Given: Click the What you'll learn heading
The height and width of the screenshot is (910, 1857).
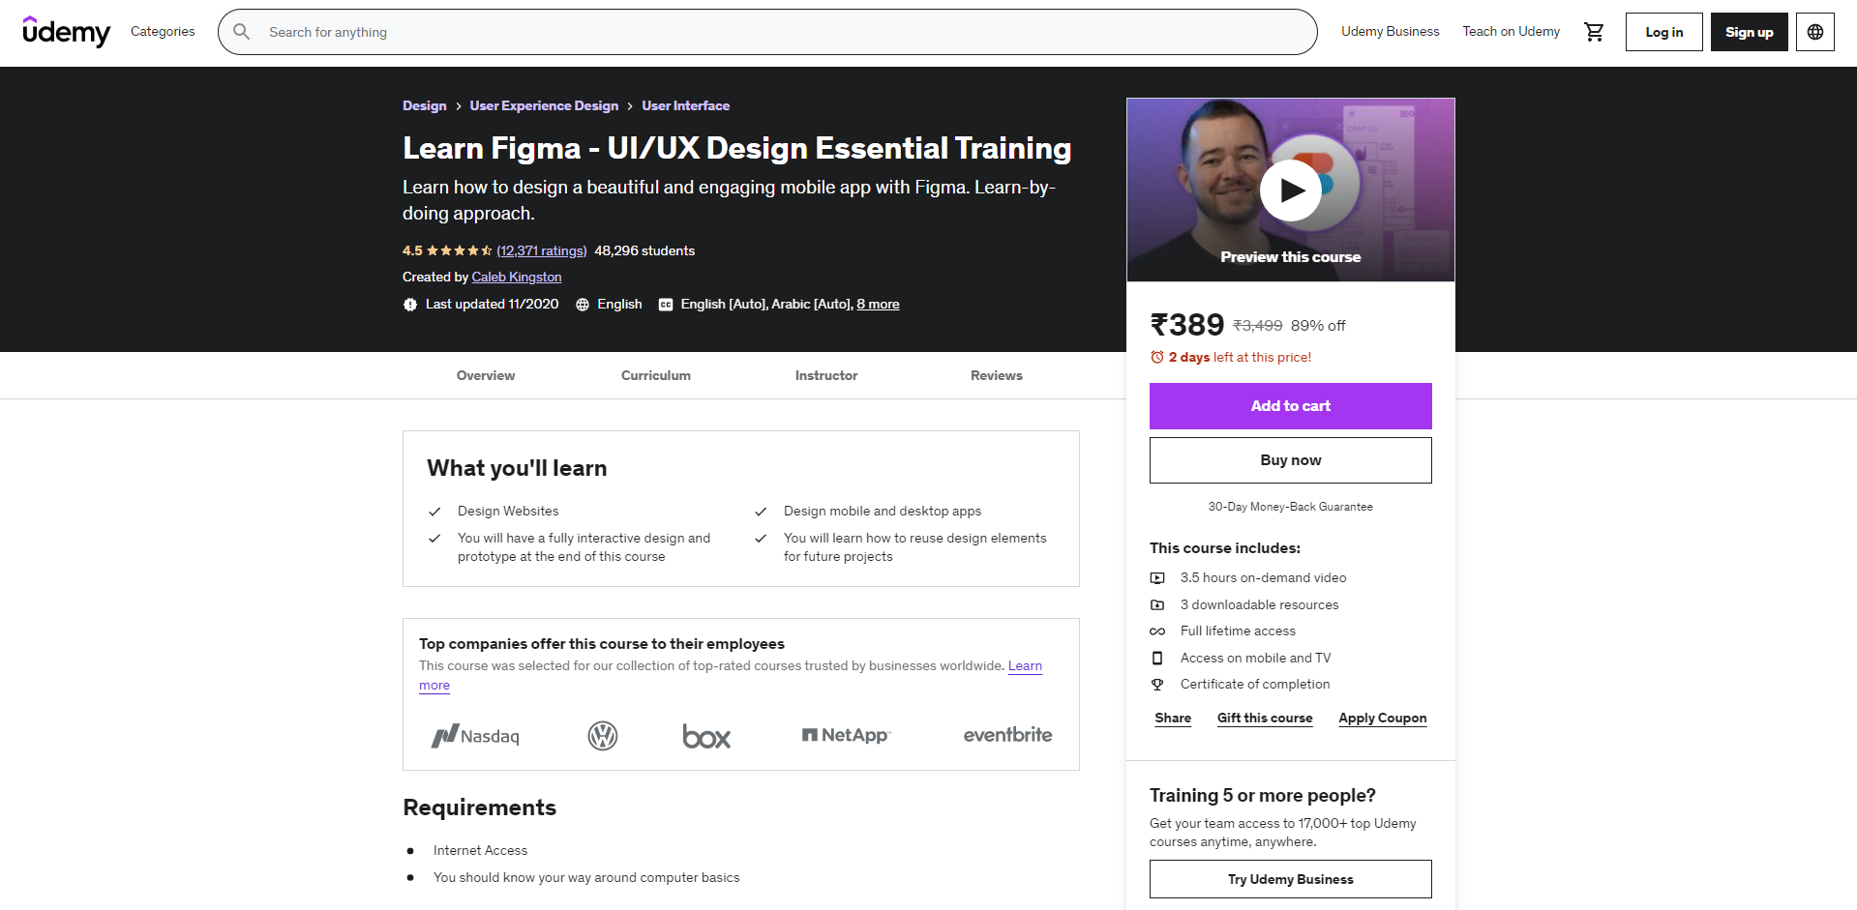Looking at the screenshot, I should 517,468.
